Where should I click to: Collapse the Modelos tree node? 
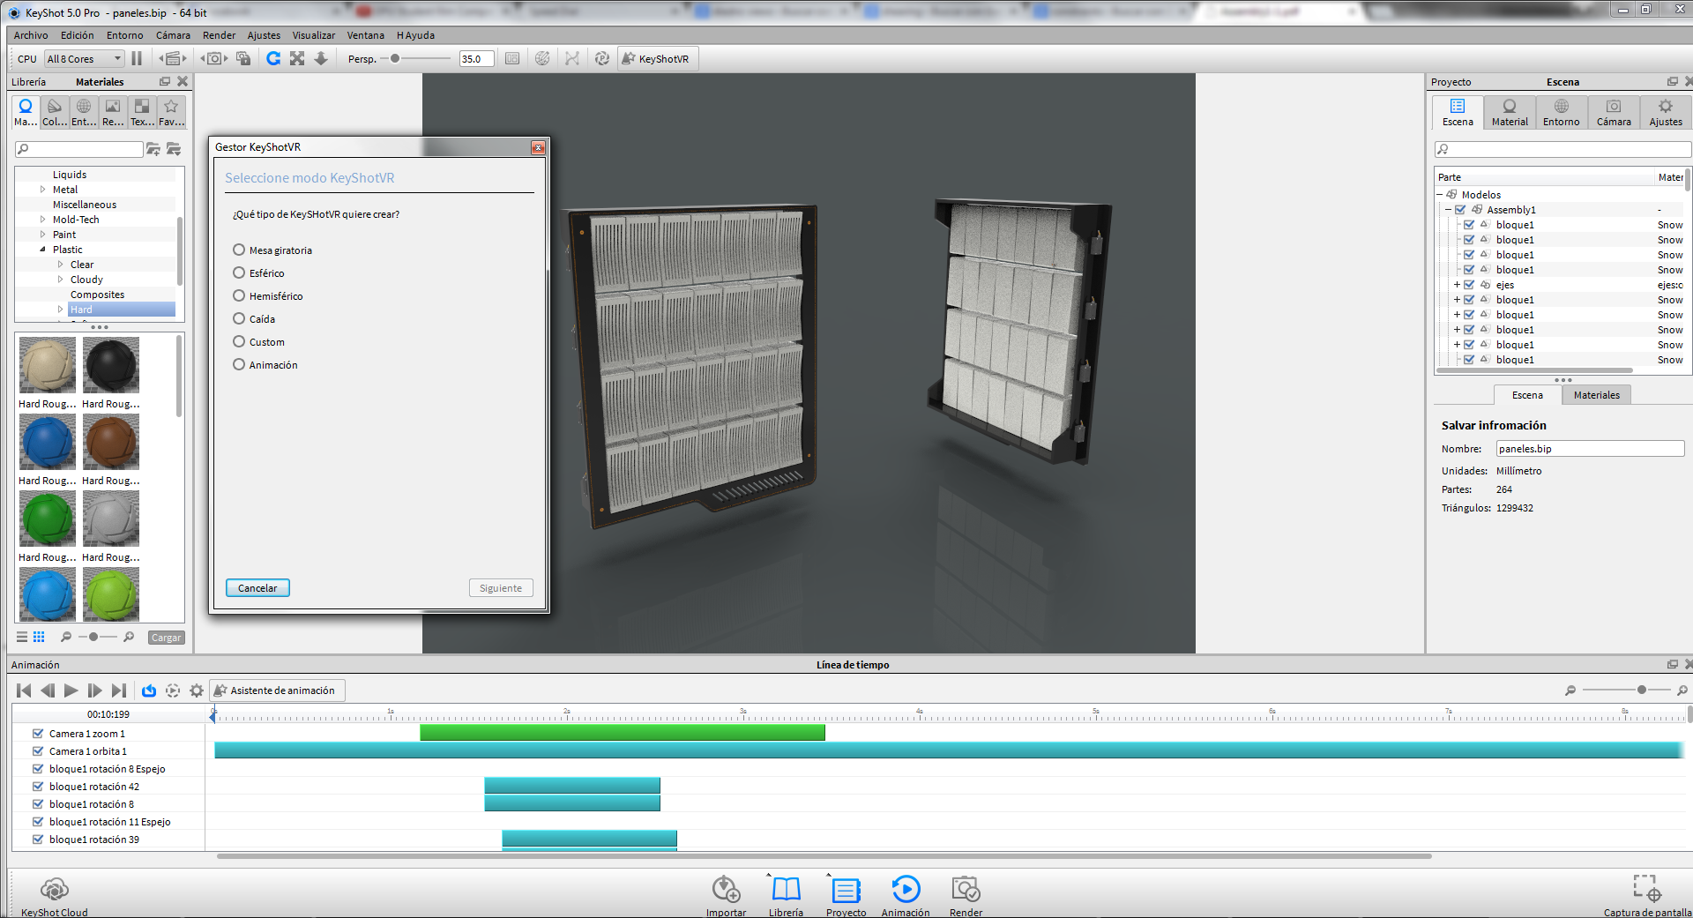[x=1440, y=195]
